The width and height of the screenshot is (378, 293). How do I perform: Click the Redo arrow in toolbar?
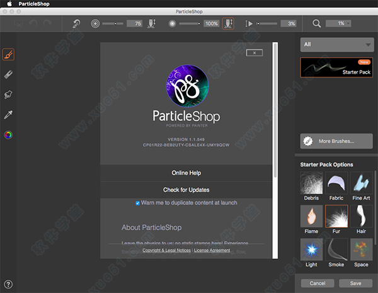pyautogui.click(x=47, y=23)
